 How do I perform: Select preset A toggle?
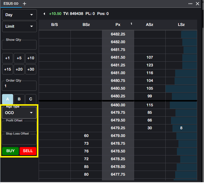click(7, 99)
